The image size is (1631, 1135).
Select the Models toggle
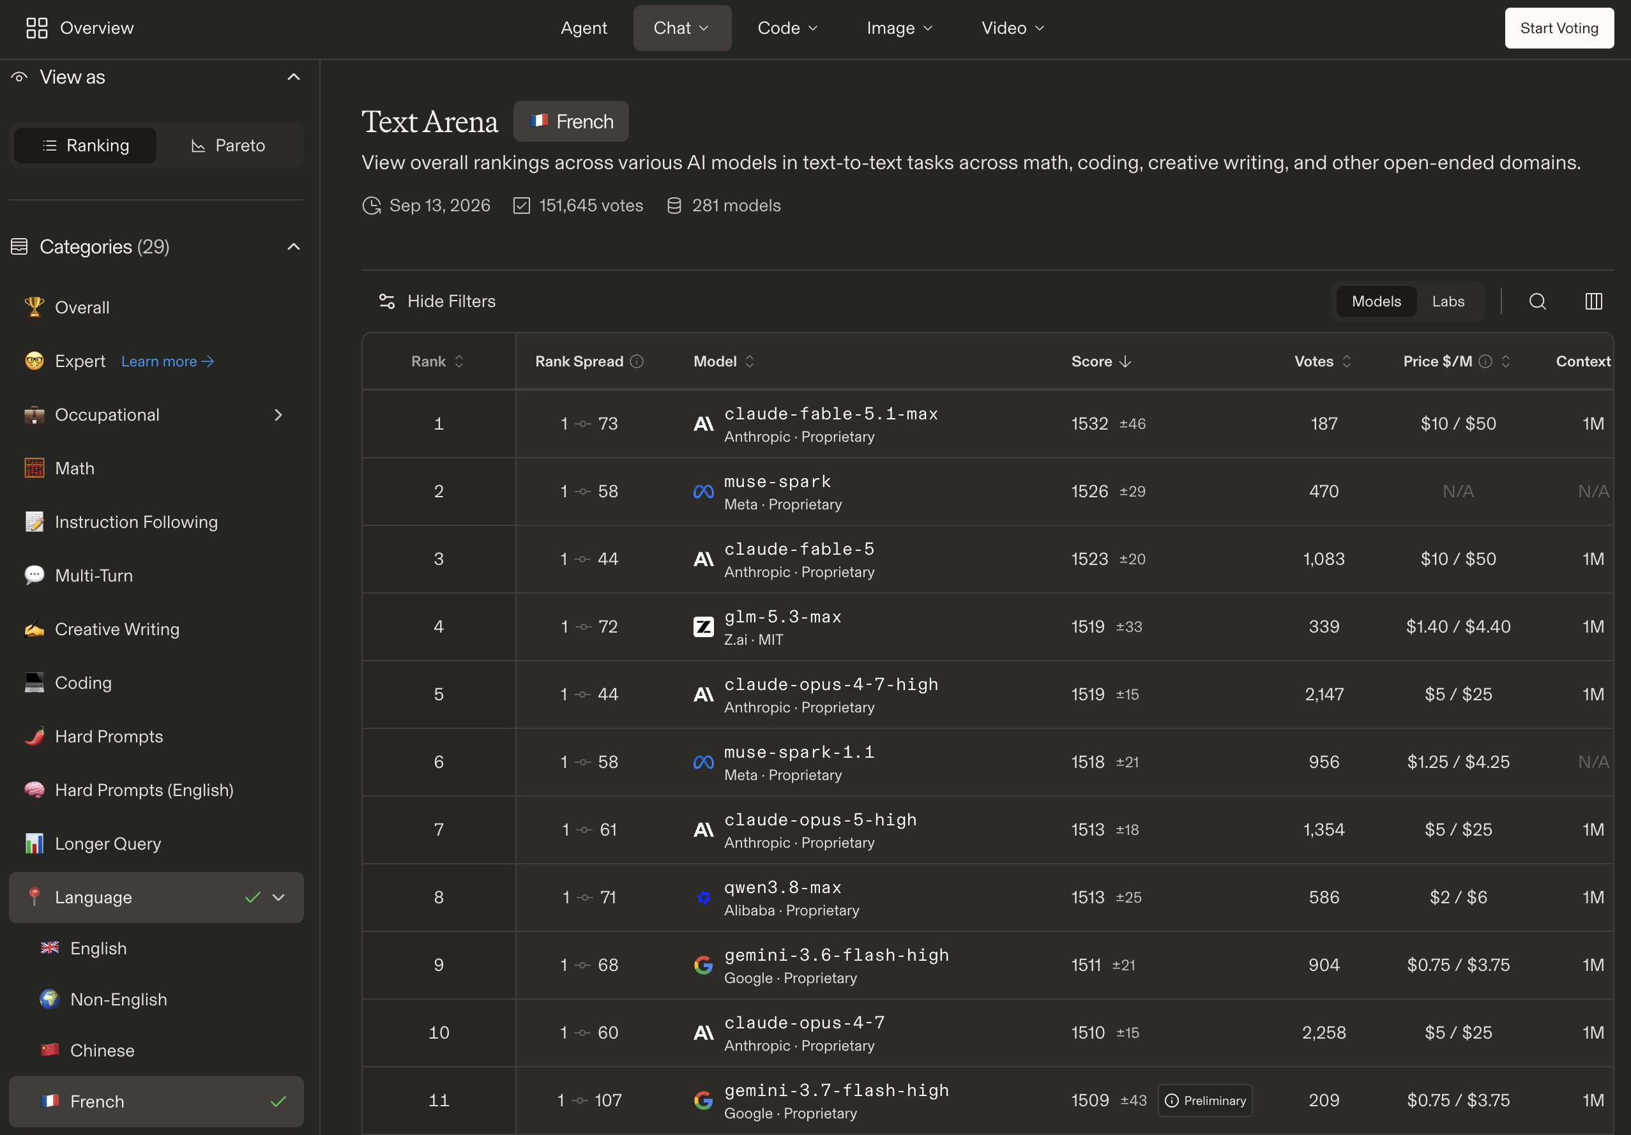point(1376,301)
